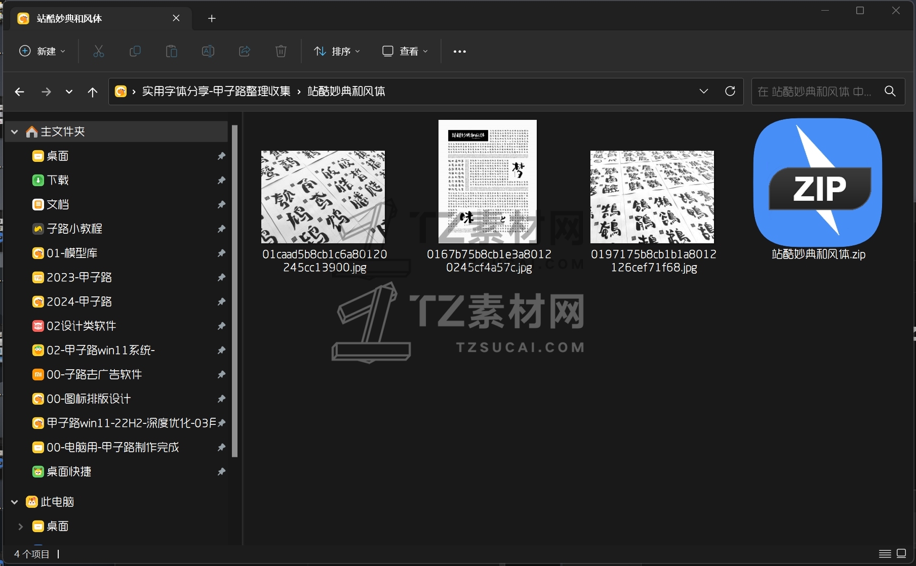This screenshot has width=916, height=566.
Task: Click the Copy icon in toolbar
Action: tap(135, 51)
